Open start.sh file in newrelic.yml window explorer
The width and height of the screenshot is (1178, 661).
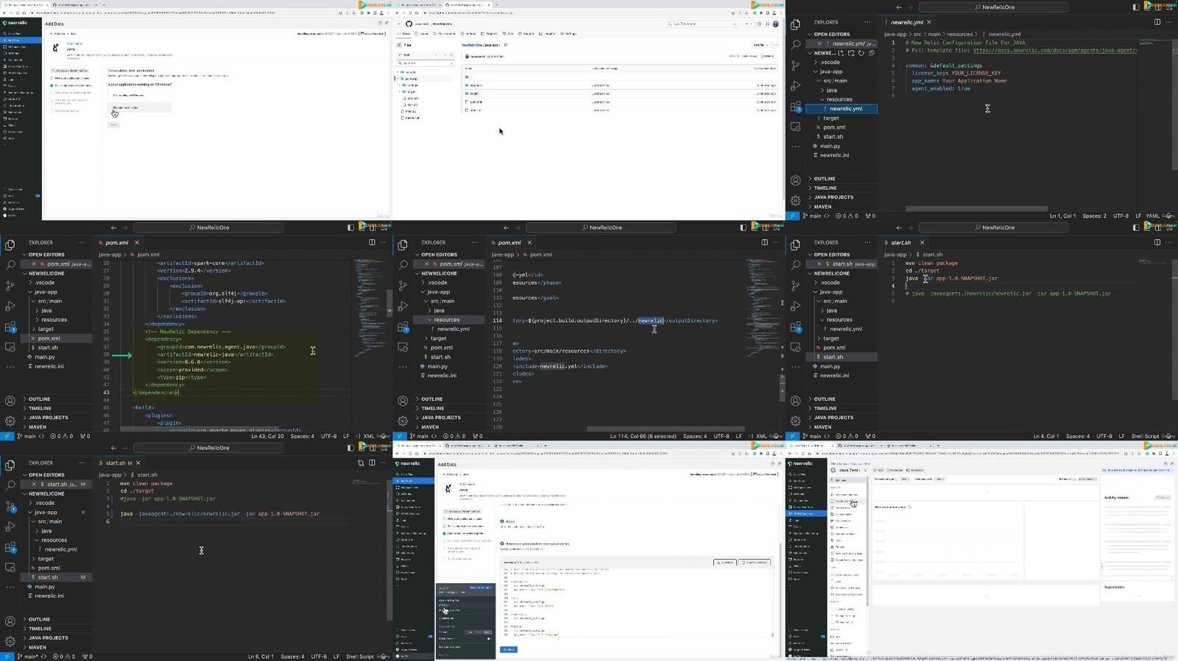(833, 137)
